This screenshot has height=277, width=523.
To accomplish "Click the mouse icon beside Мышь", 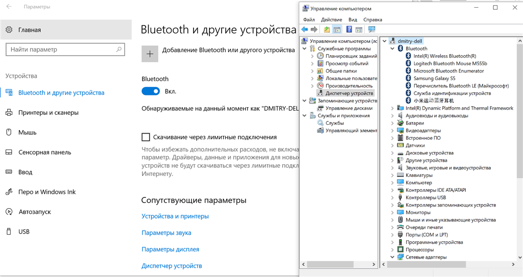I will coord(9,132).
